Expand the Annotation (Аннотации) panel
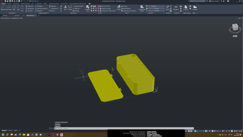This screenshot has height=137, width=243. coord(74,13)
